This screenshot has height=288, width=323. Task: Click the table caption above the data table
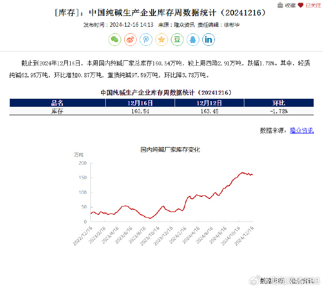coord(166,93)
